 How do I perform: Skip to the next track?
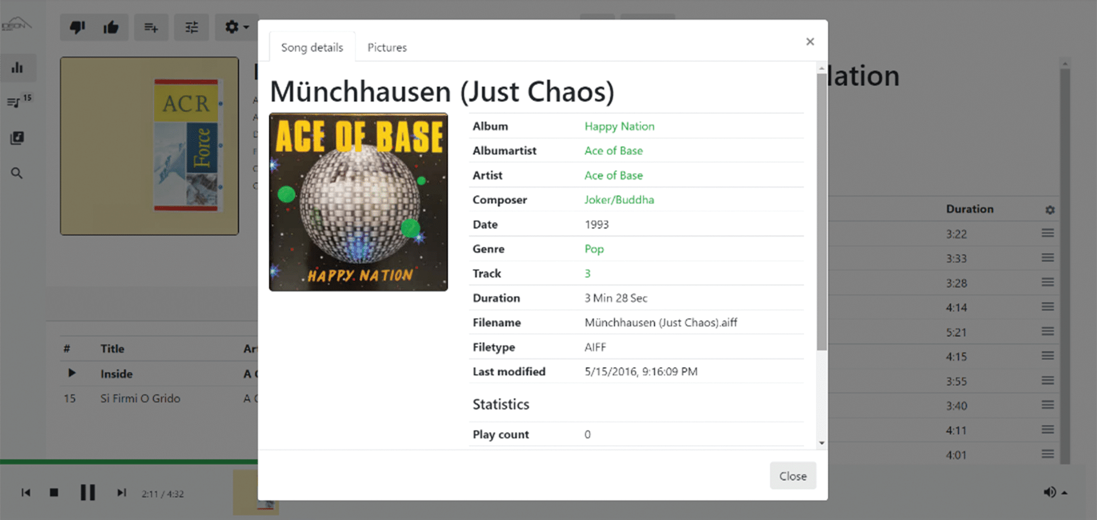click(x=121, y=493)
